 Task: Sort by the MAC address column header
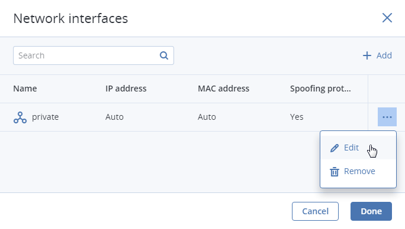223,89
